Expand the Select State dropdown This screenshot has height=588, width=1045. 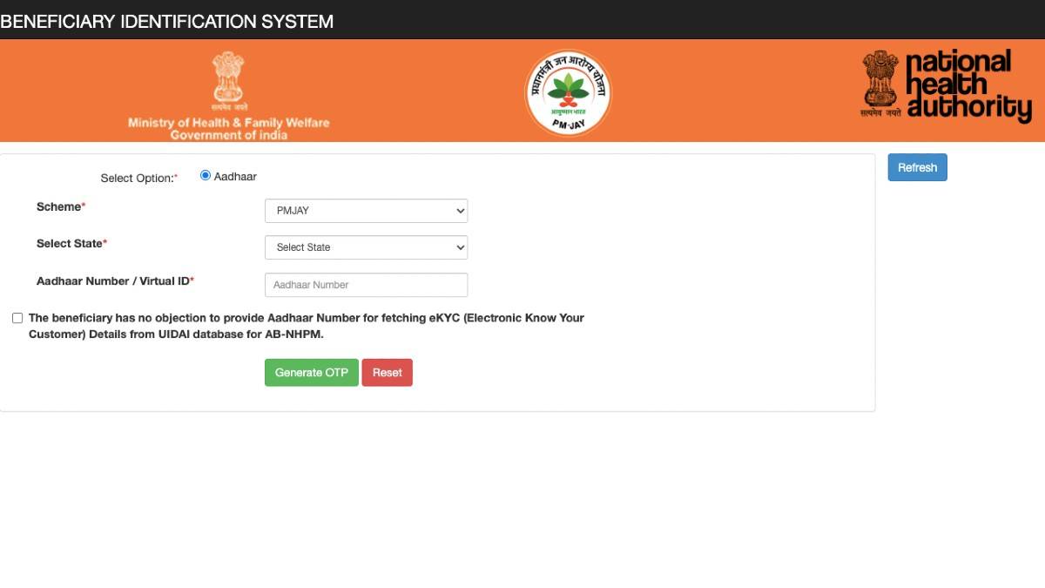(x=366, y=247)
